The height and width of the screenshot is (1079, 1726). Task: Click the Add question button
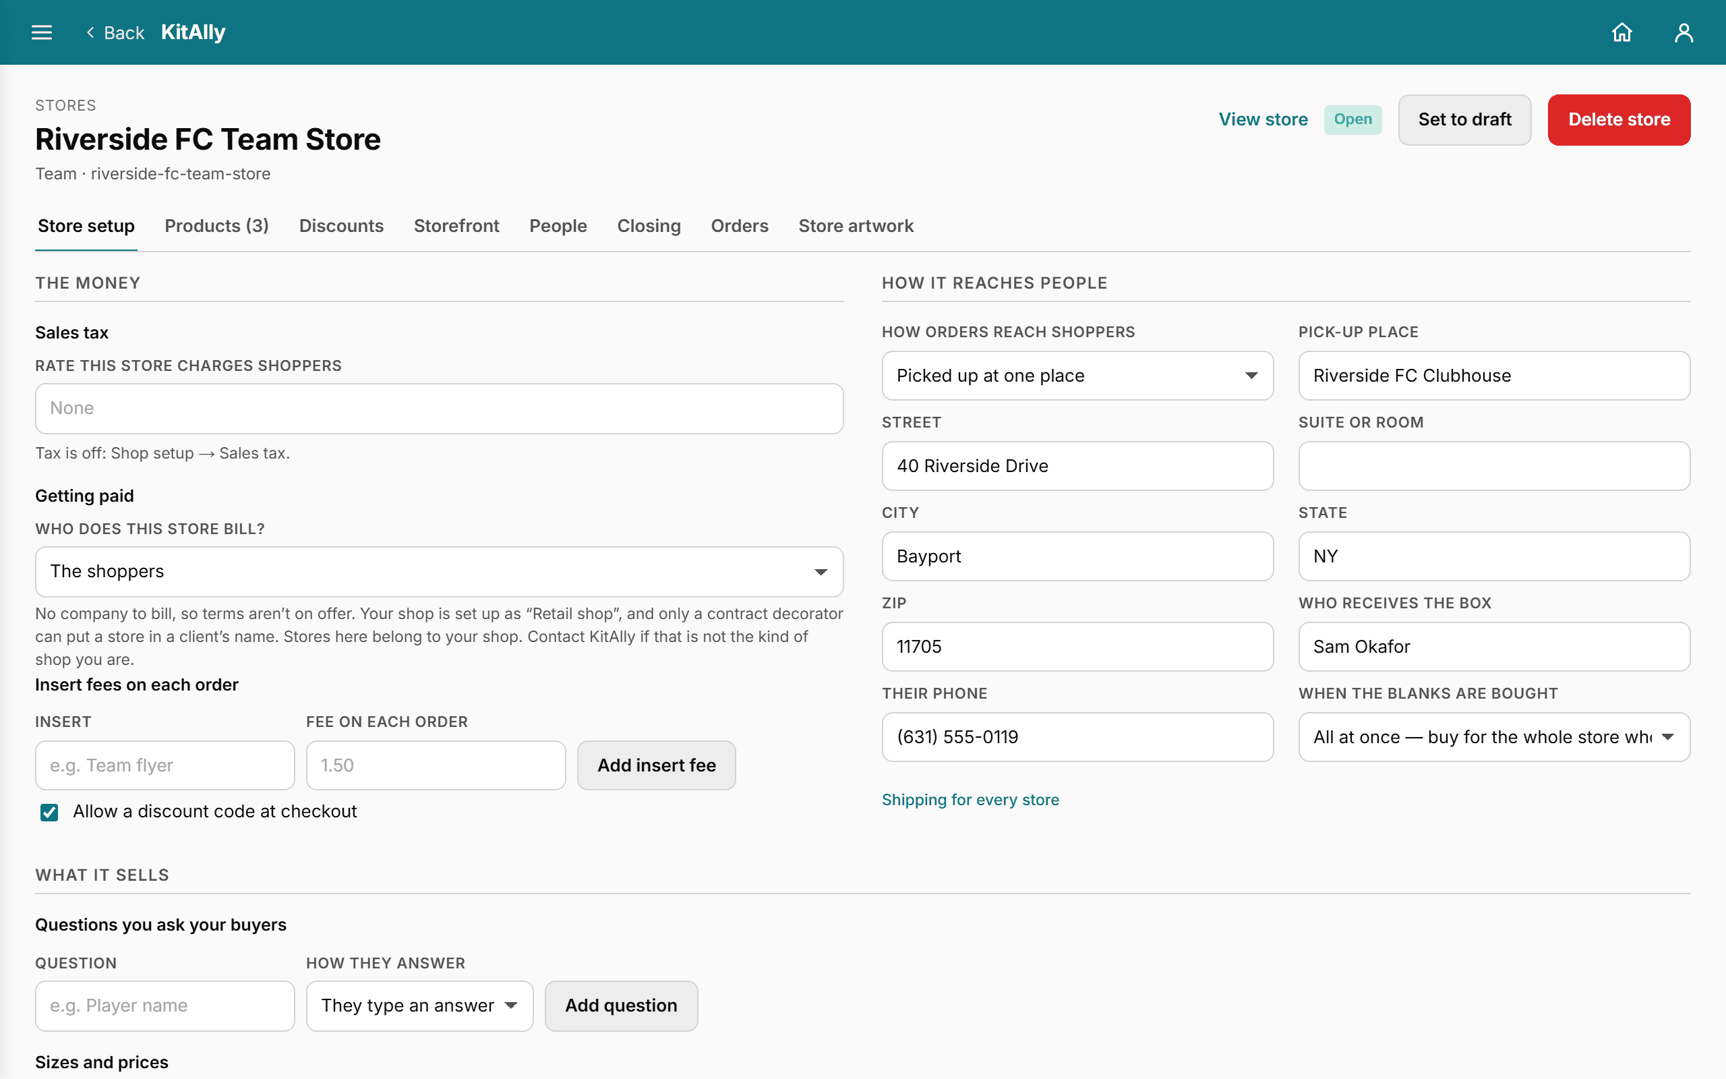620,1005
